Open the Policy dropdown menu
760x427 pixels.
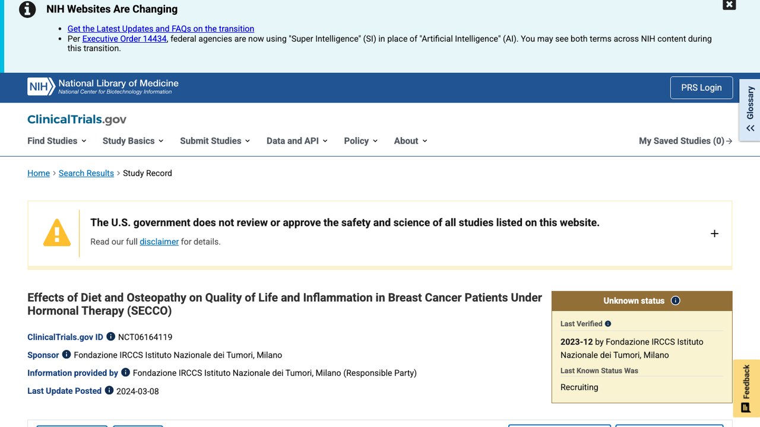point(361,141)
